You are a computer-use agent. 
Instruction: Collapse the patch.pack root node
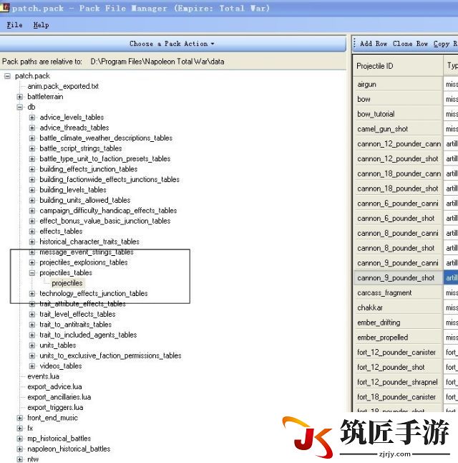pos(7,76)
